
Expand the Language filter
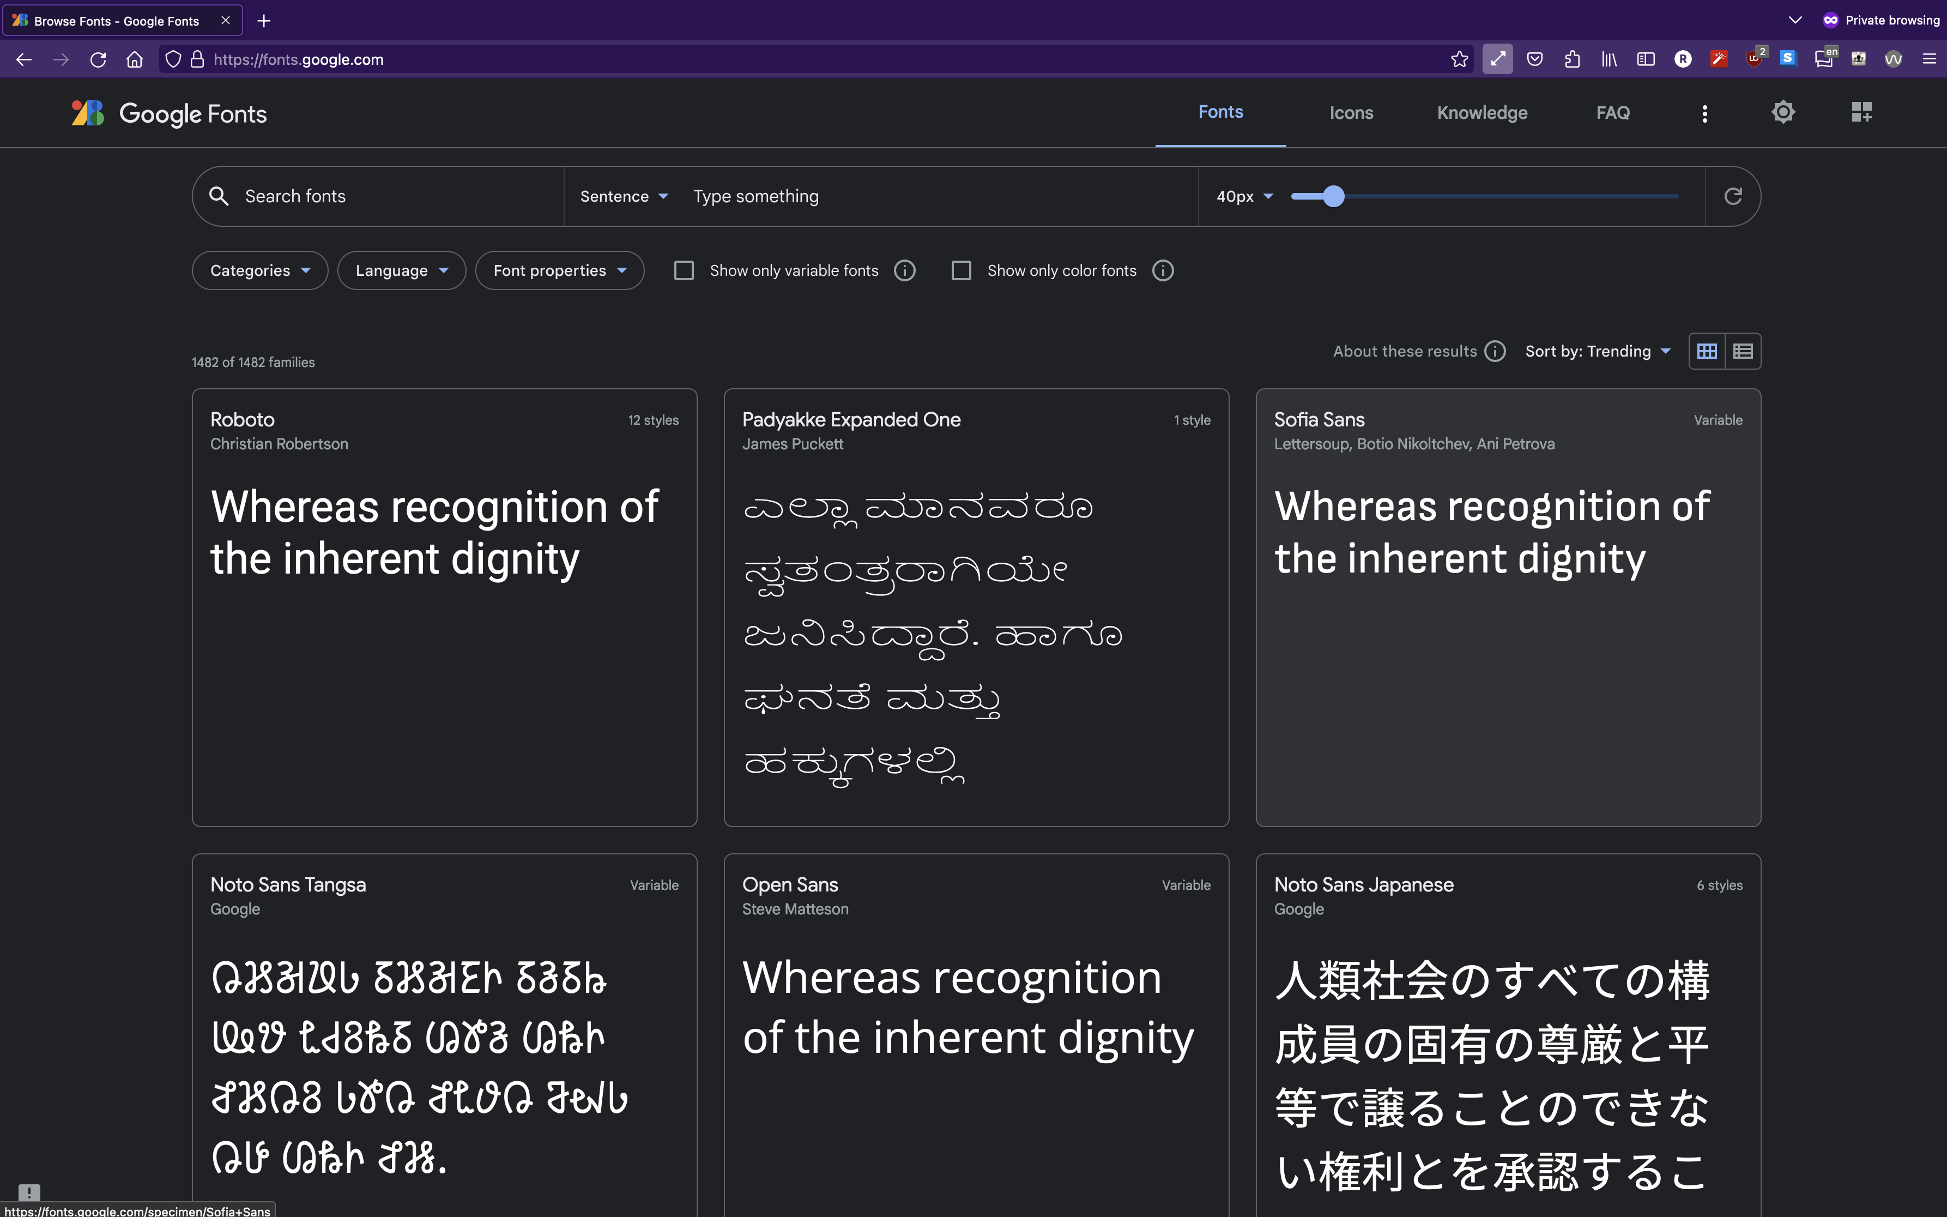tap(402, 270)
